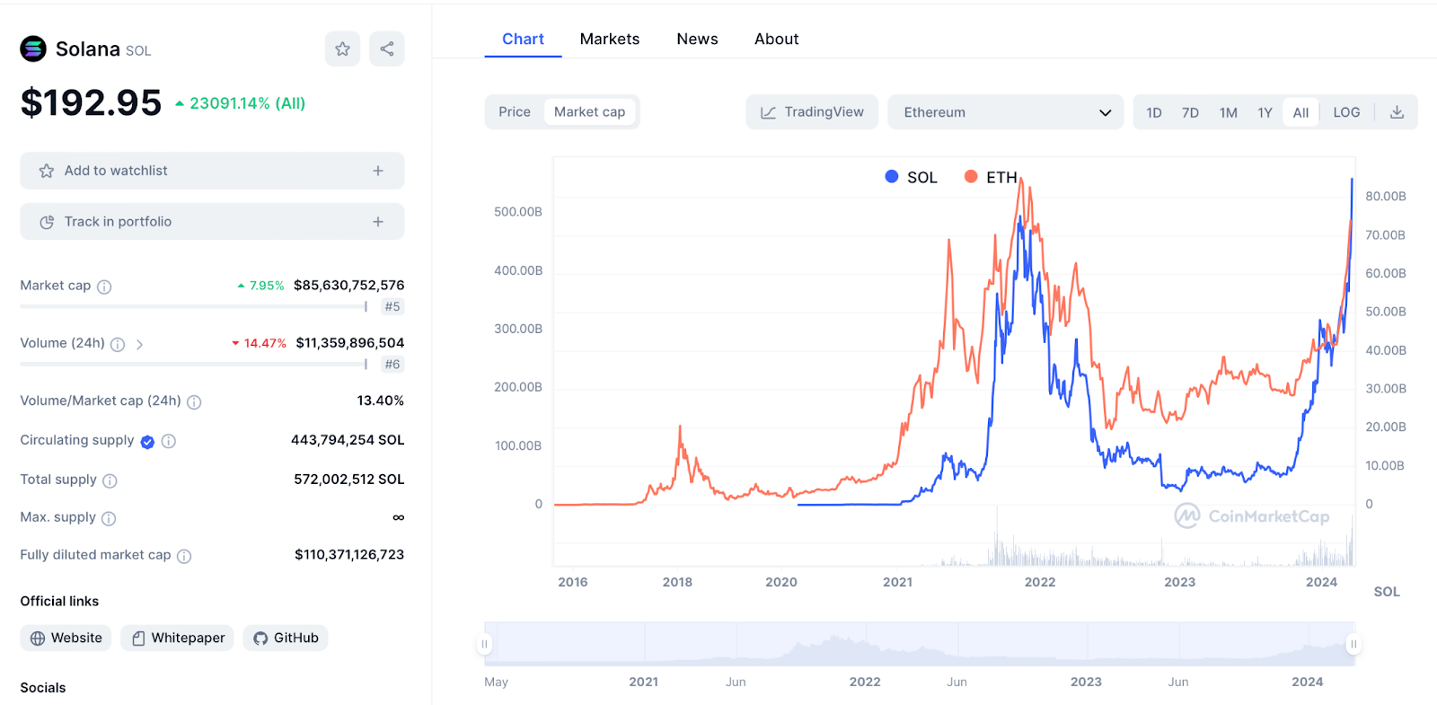Image resolution: width=1437 pixels, height=705 pixels.
Task: Click the Official links heading
Action: point(59,602)
